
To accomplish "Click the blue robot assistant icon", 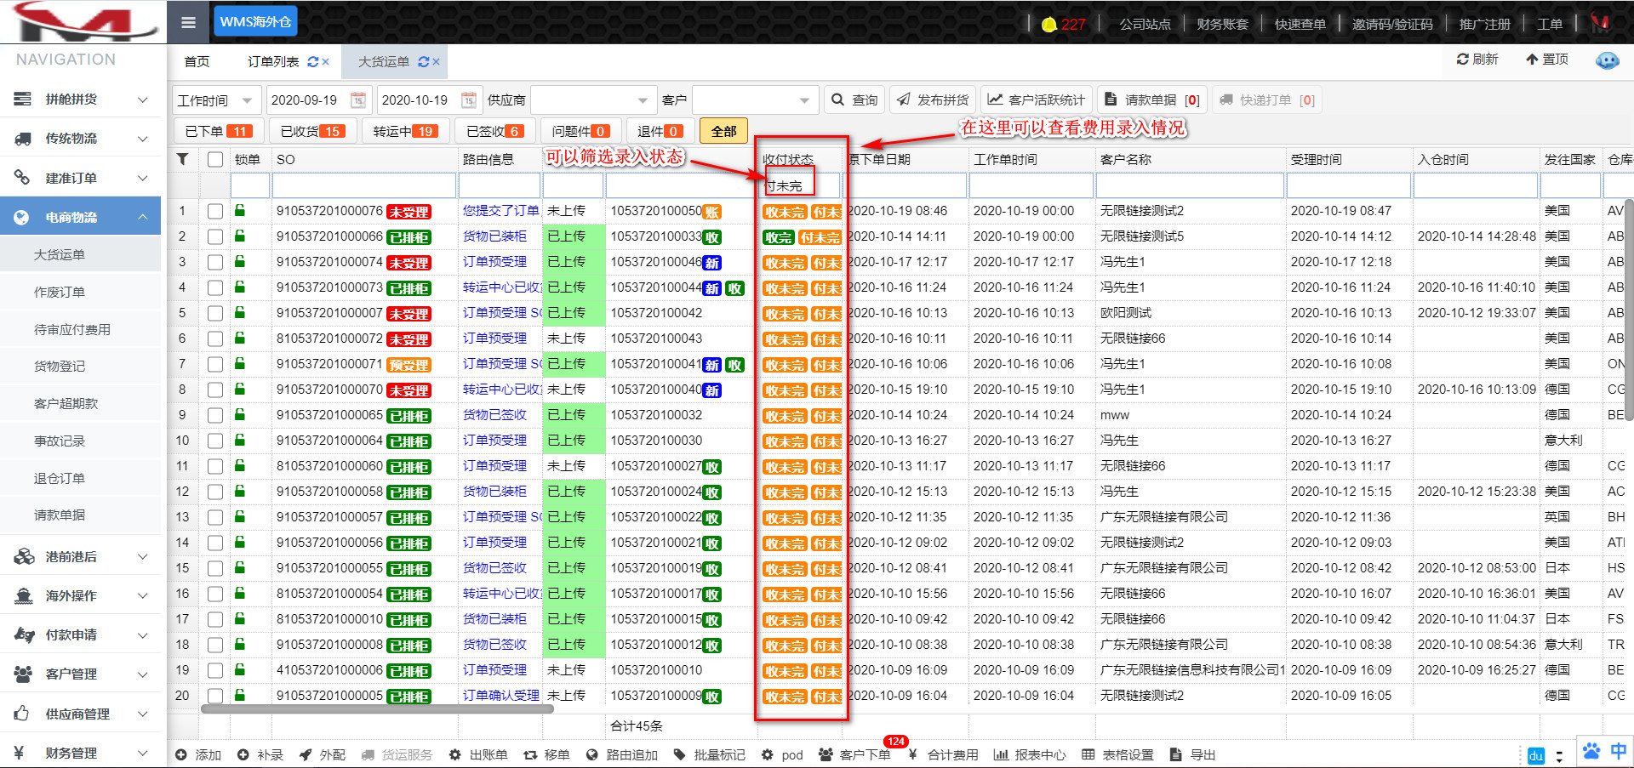I will pyautogui.click(x=1607, y=60).
